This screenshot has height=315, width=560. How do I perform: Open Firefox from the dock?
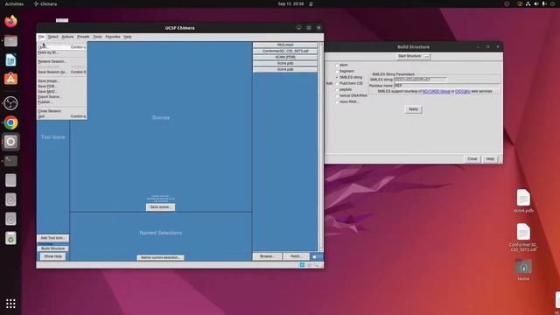[x=10, y=21]
